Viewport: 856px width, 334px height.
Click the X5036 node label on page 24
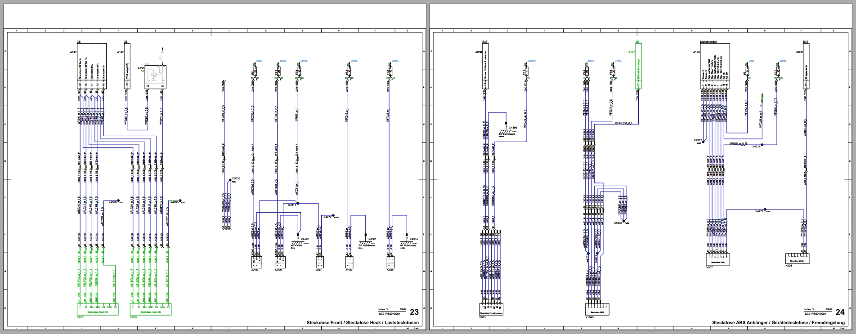pyautogui.click(x=618, y=223)
